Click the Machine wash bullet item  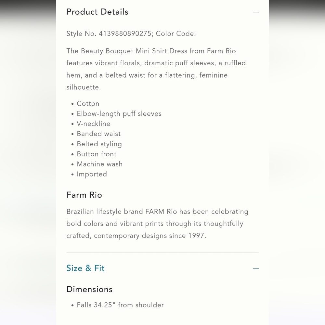tap(99, 164)
